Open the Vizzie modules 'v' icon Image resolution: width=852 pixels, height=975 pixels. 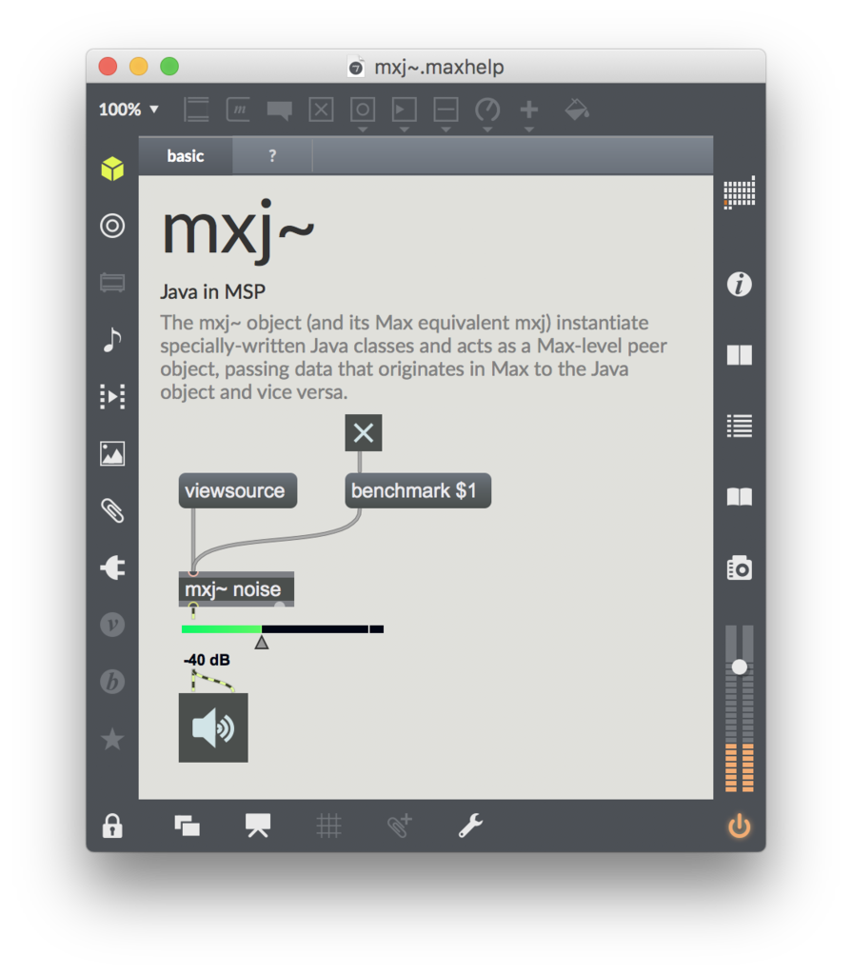click(112, 625)
